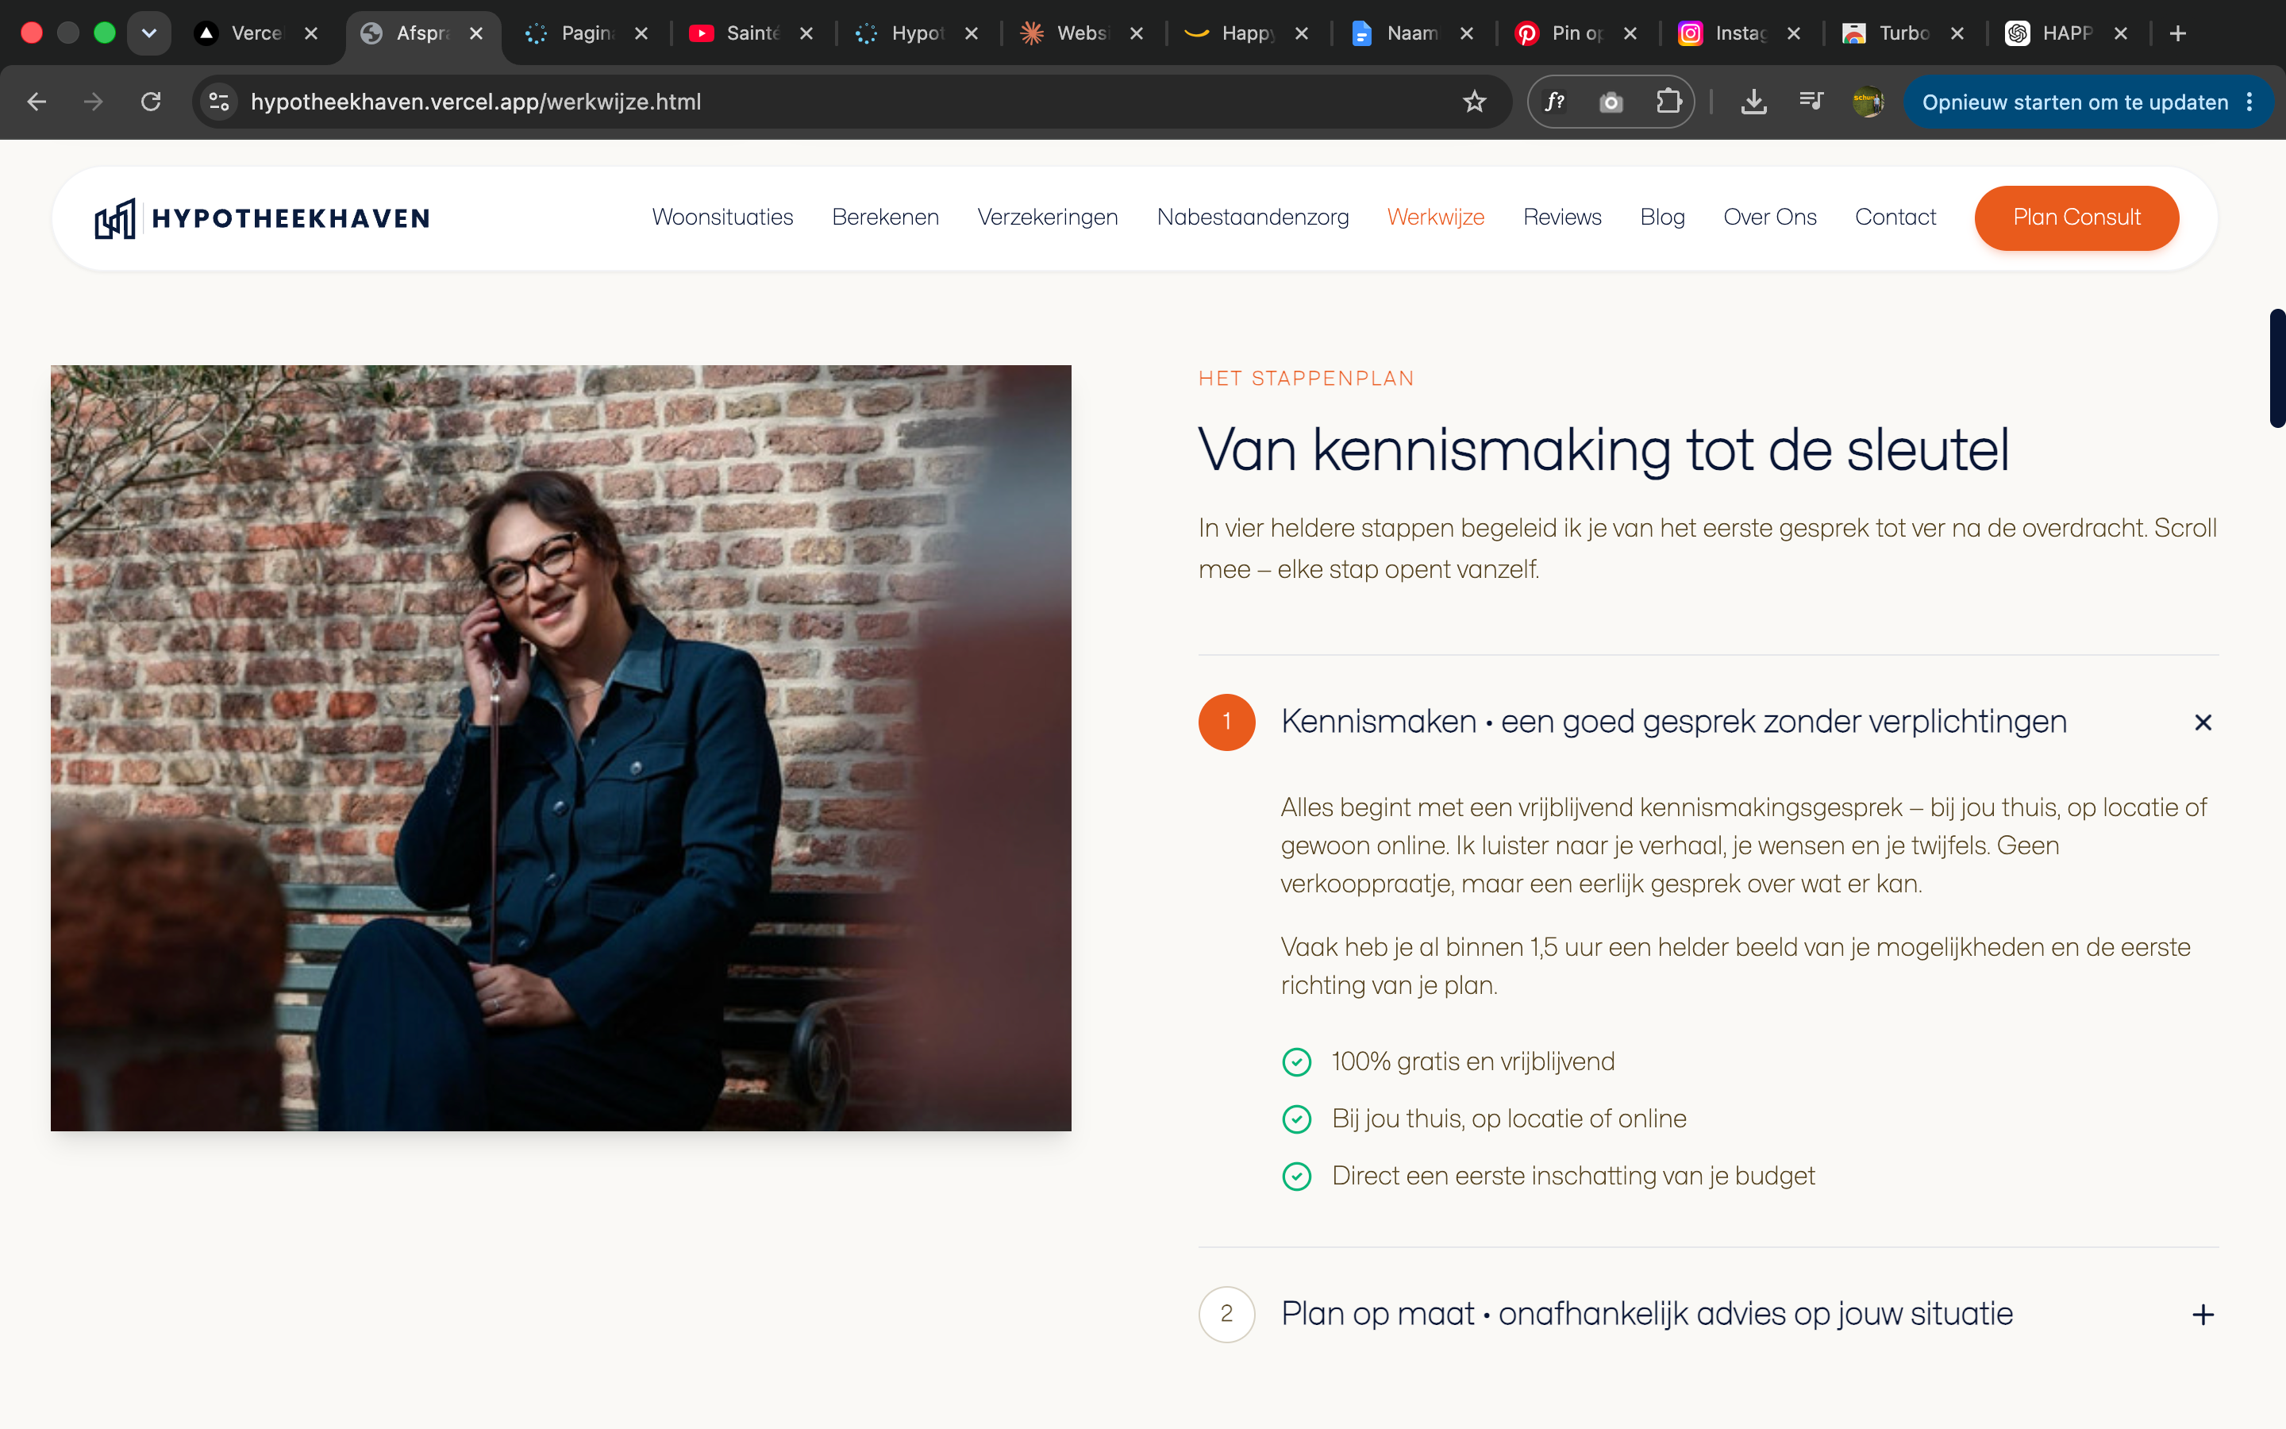
Task: Bookmark this page with the star icon
Action: pyautogui.click(x=1475, y=101)
